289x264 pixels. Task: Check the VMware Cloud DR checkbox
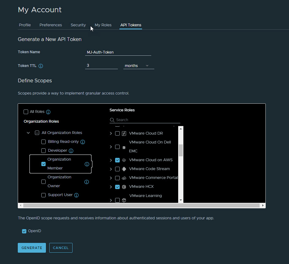[118, 133]
